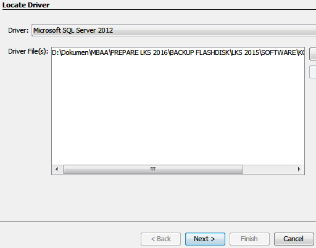Click the left arrow of horizontal scrollbar
This screenshot has width=316, height=248.
coord(57,169)
